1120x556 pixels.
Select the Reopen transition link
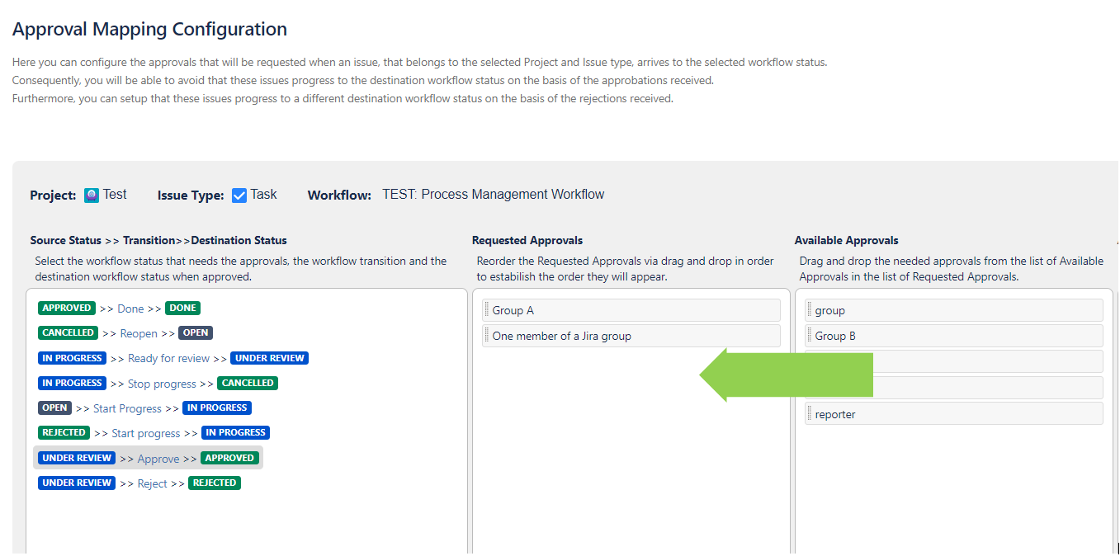139,333
